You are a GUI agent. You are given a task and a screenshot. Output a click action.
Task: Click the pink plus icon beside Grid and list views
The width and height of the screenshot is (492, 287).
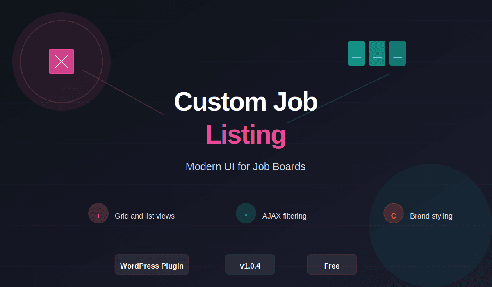tap(98, 214)
